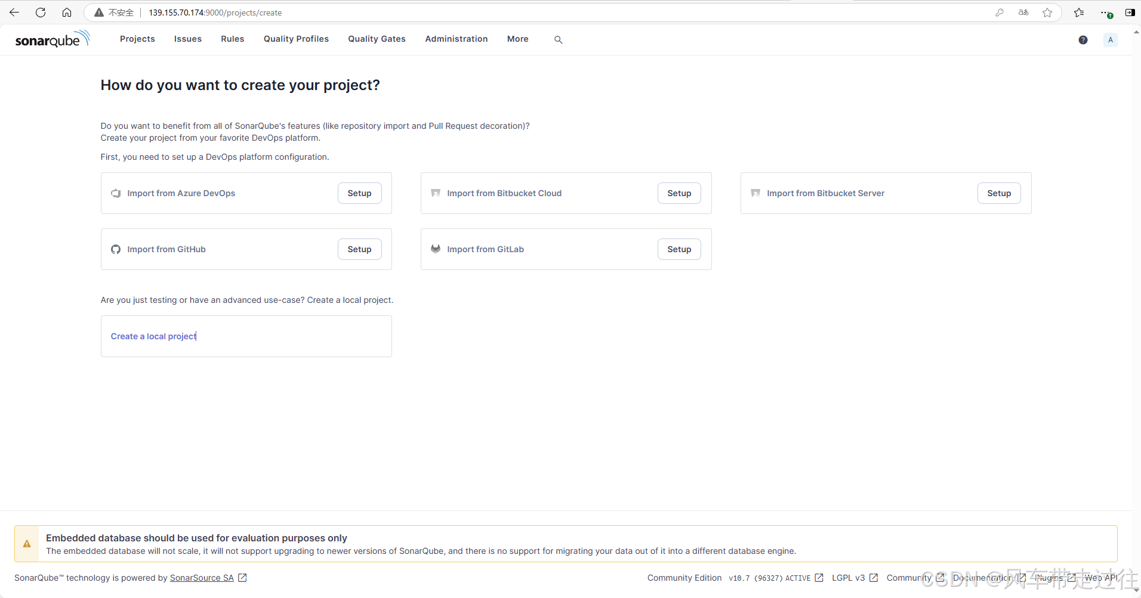The width and height of the screenshot is (1141, 598).
Task: Open the search magnifier in navbar
Action: coord(558,39)
